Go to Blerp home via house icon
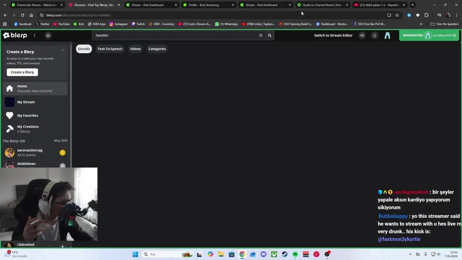 pos(48,35)
